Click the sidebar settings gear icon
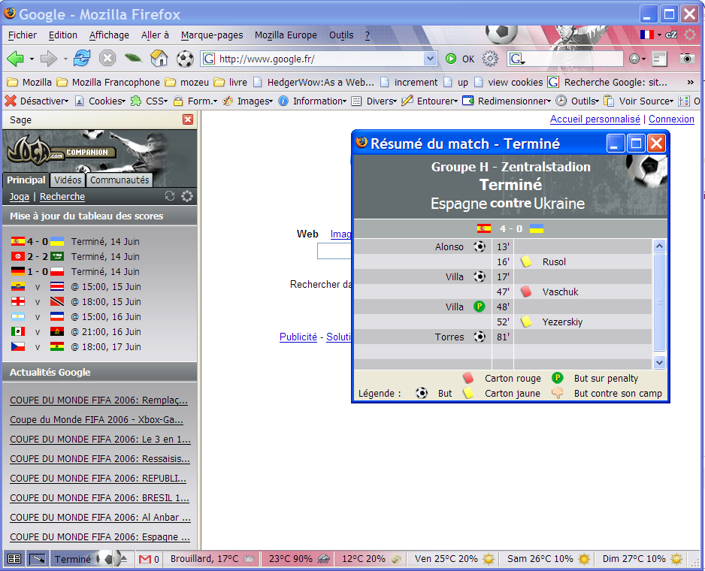 click(187, 196)
